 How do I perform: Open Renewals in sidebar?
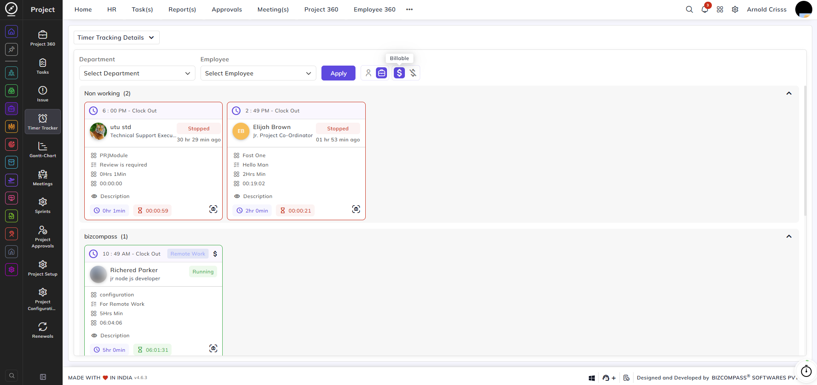coord(43,330)
